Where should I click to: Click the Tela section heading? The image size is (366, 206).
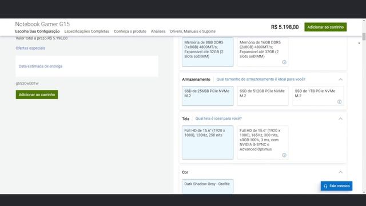(185, 119)
